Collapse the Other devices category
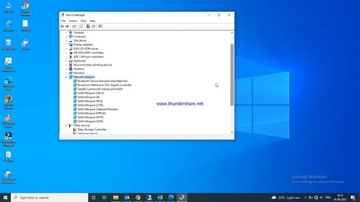This screenshot has width=360, height=202. pos(66,126)
